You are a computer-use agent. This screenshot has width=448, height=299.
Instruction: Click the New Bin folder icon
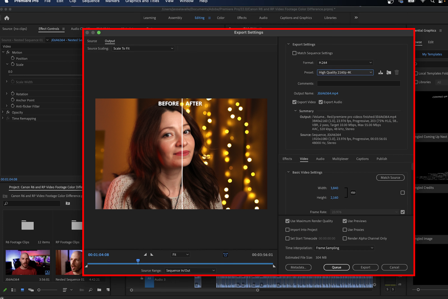(99, 290)
